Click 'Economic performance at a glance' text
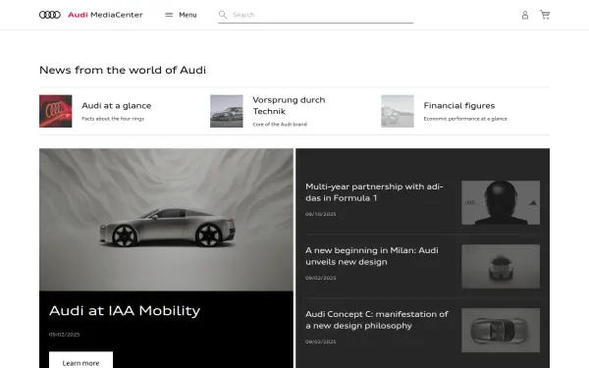589x368 pixels. click(465, 119)
